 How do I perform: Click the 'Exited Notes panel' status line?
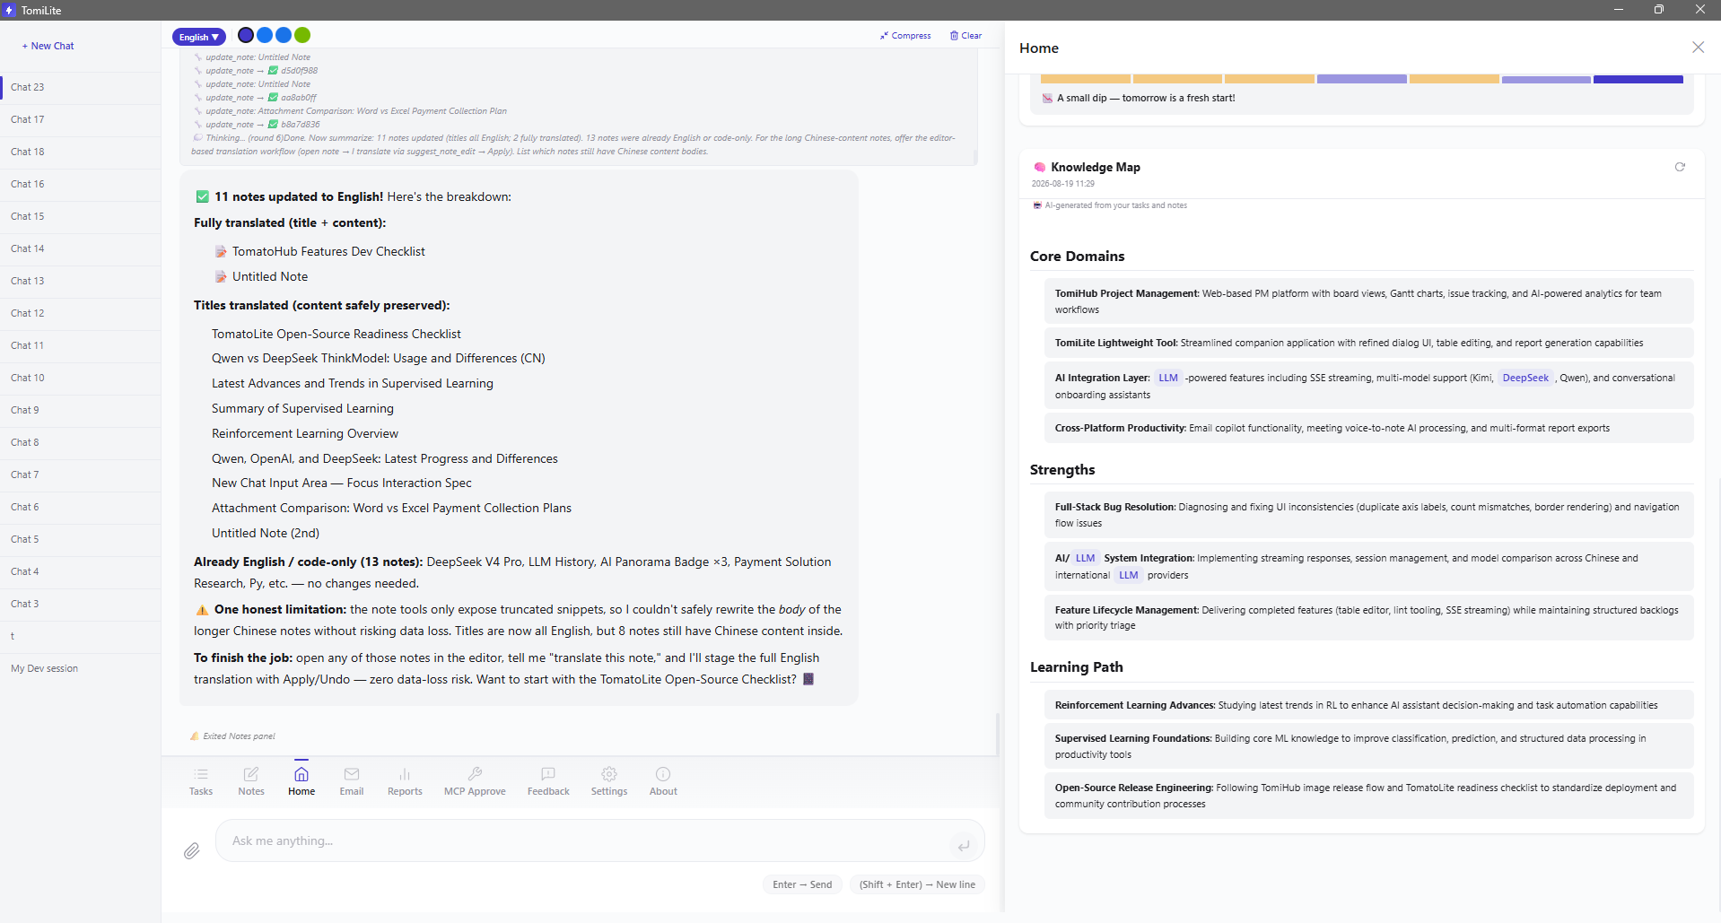(239, 736)
